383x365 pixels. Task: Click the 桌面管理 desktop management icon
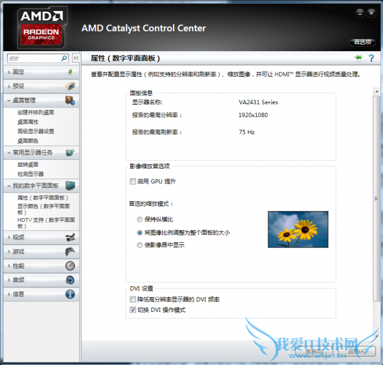click(x=70, y=100)
